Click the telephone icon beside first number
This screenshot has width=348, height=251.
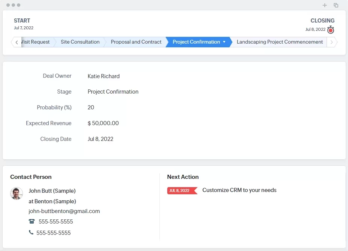pos(32,222)
